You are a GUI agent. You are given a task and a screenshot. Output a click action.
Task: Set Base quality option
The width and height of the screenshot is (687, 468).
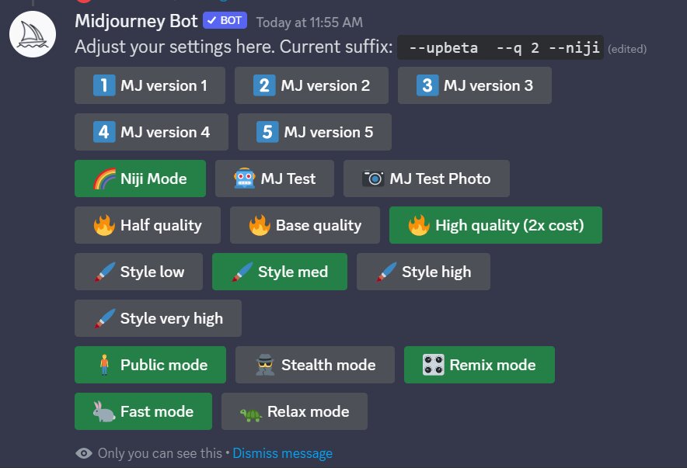click(x=305, y=225)
